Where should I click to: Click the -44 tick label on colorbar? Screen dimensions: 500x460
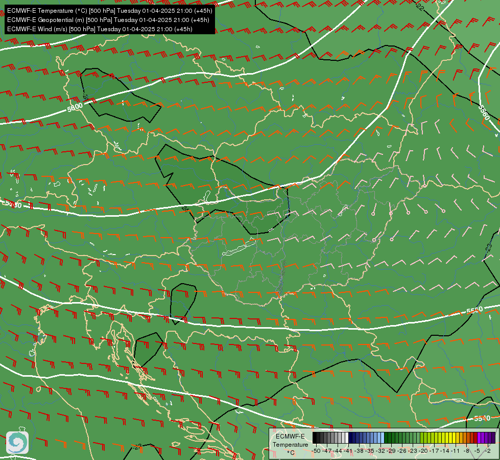pyautogui.click(x=338, y=451)
